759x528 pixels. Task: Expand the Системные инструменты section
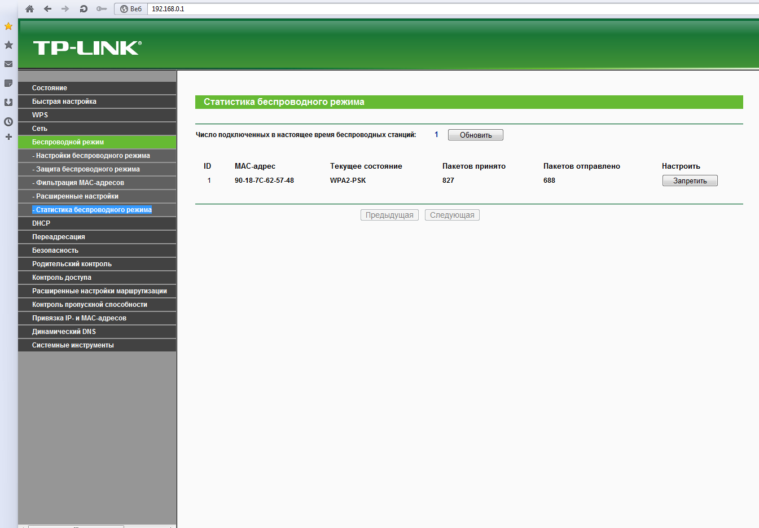coord(73,345)
